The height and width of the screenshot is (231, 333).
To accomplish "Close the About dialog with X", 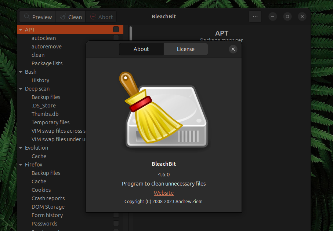I will 233,49.
